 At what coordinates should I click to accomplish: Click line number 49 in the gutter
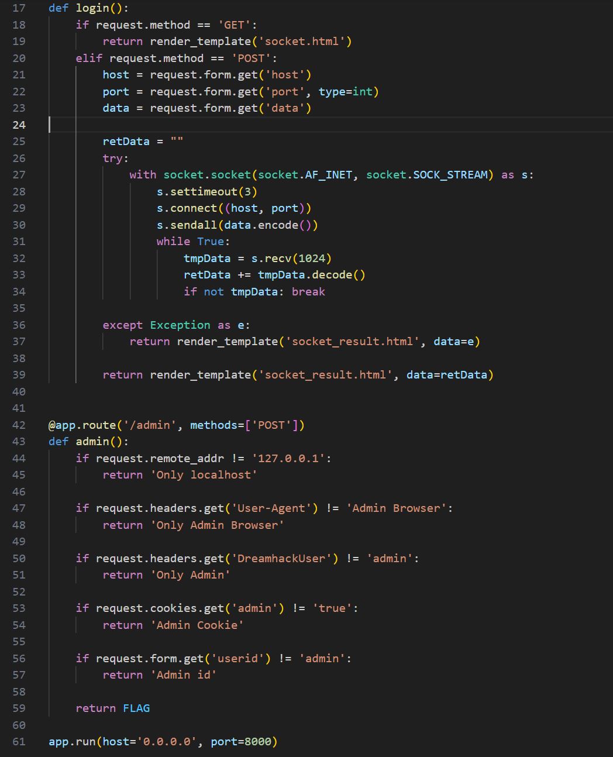pos(19,542)
